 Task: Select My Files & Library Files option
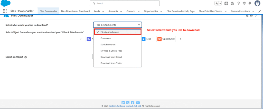click(x=118, y=51)
